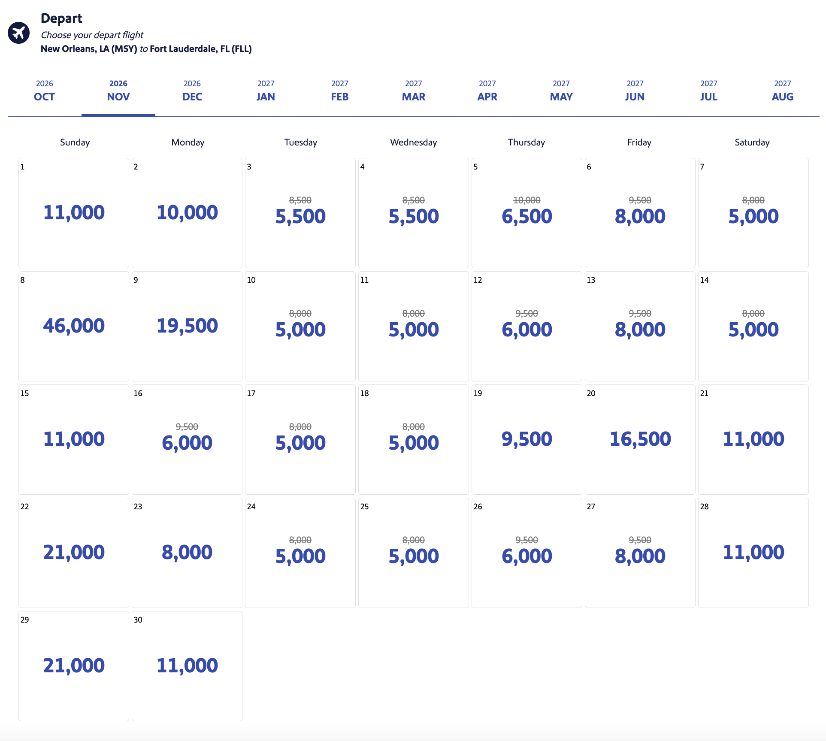
Task: Switch to the MAY 2027 month tab
Action: [561, 91]
